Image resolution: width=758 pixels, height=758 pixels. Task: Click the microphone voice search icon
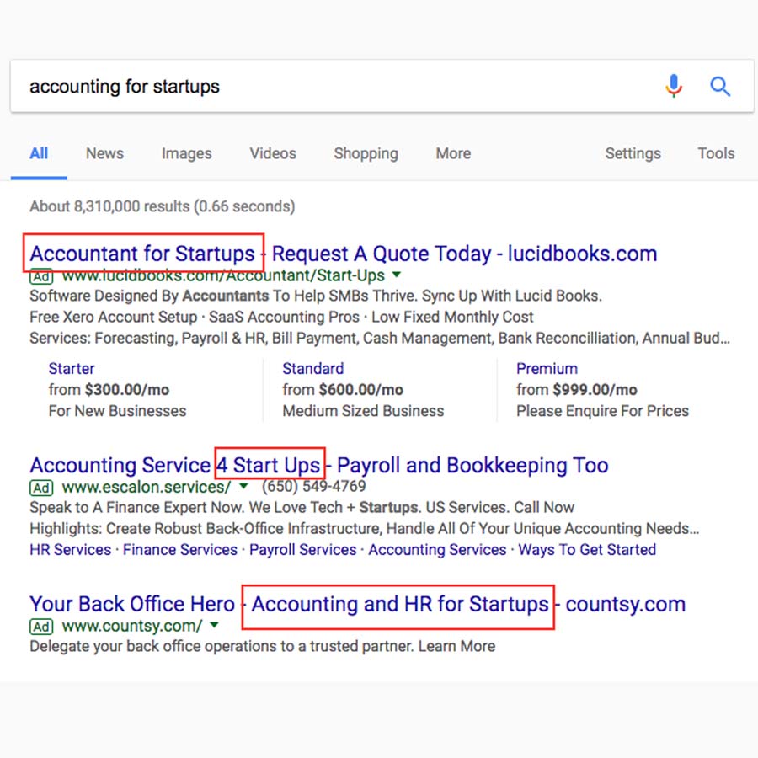(x=674, y=87)
